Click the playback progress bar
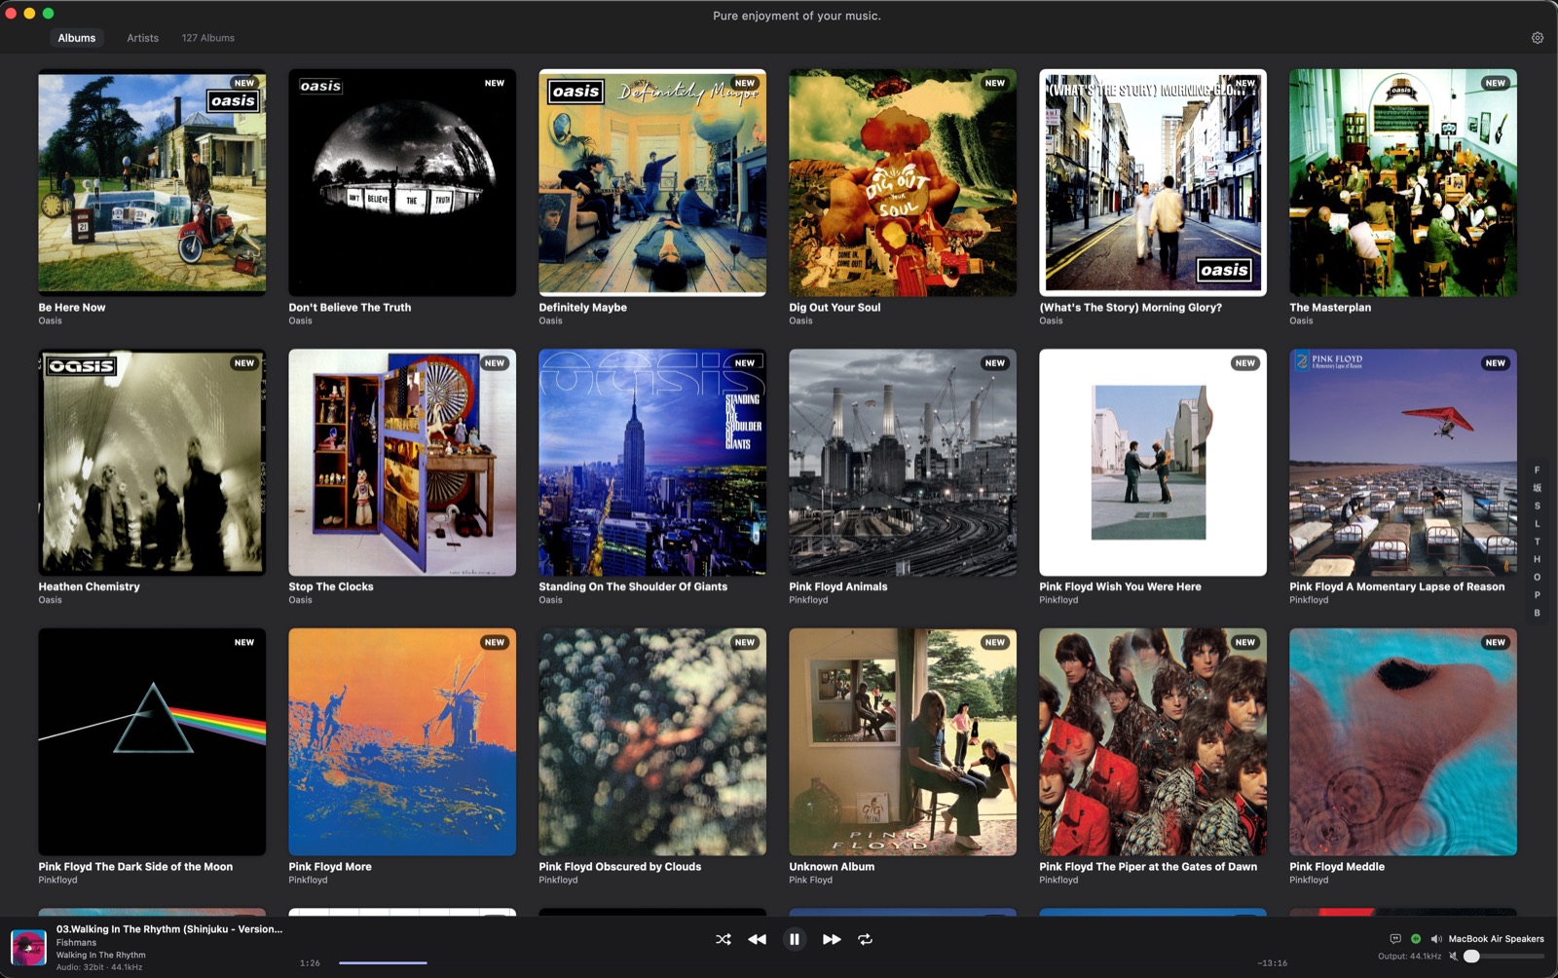Image resolution: width=1558 pixels, height=978 pixels. [x=794, y=962]
